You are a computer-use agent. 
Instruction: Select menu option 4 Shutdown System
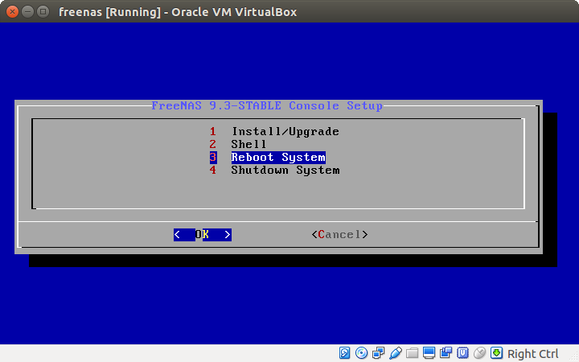click(x=275, y=171)
